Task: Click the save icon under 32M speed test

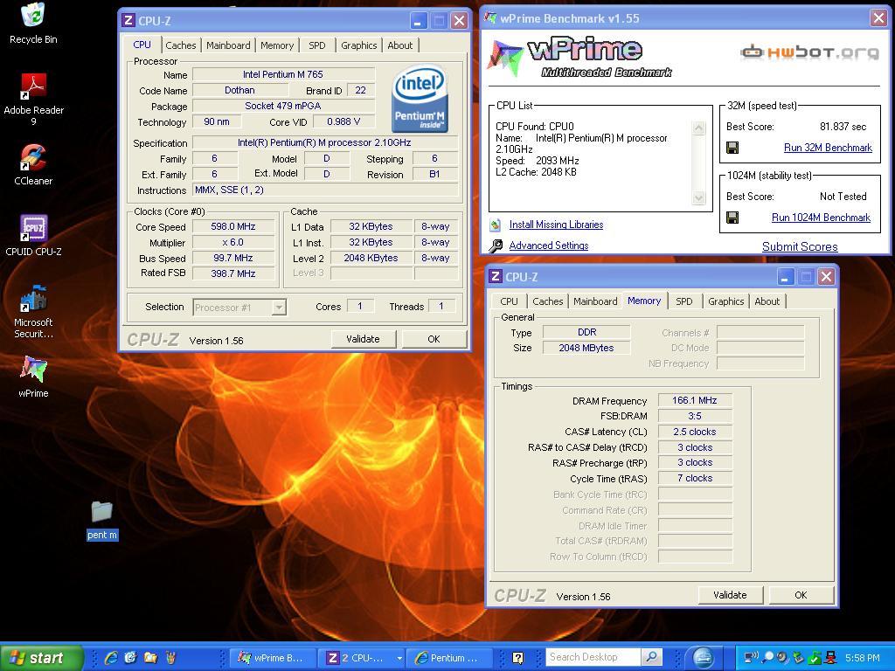Action: coord(732,148)
